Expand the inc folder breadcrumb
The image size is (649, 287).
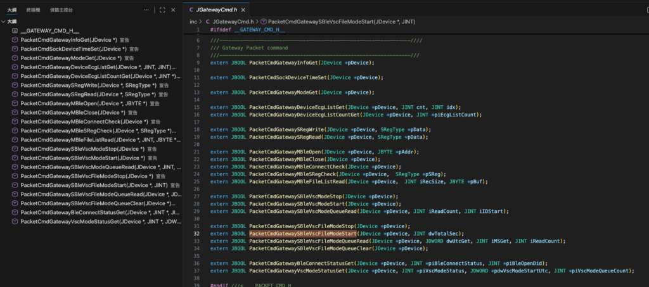tap(193, 21)
